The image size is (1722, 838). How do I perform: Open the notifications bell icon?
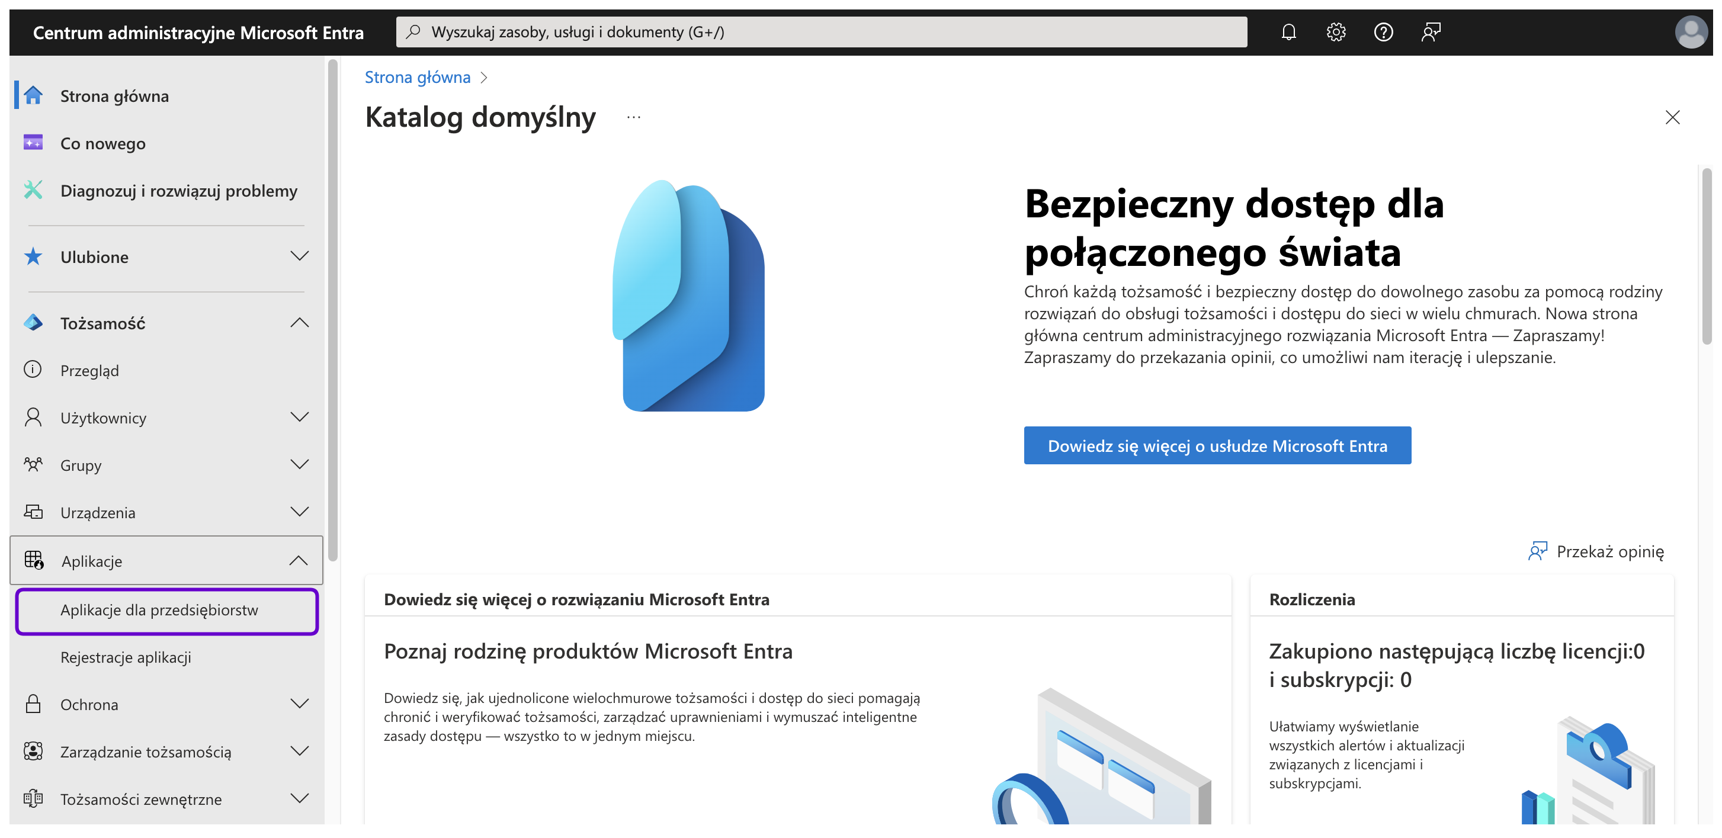(1288, 32)
